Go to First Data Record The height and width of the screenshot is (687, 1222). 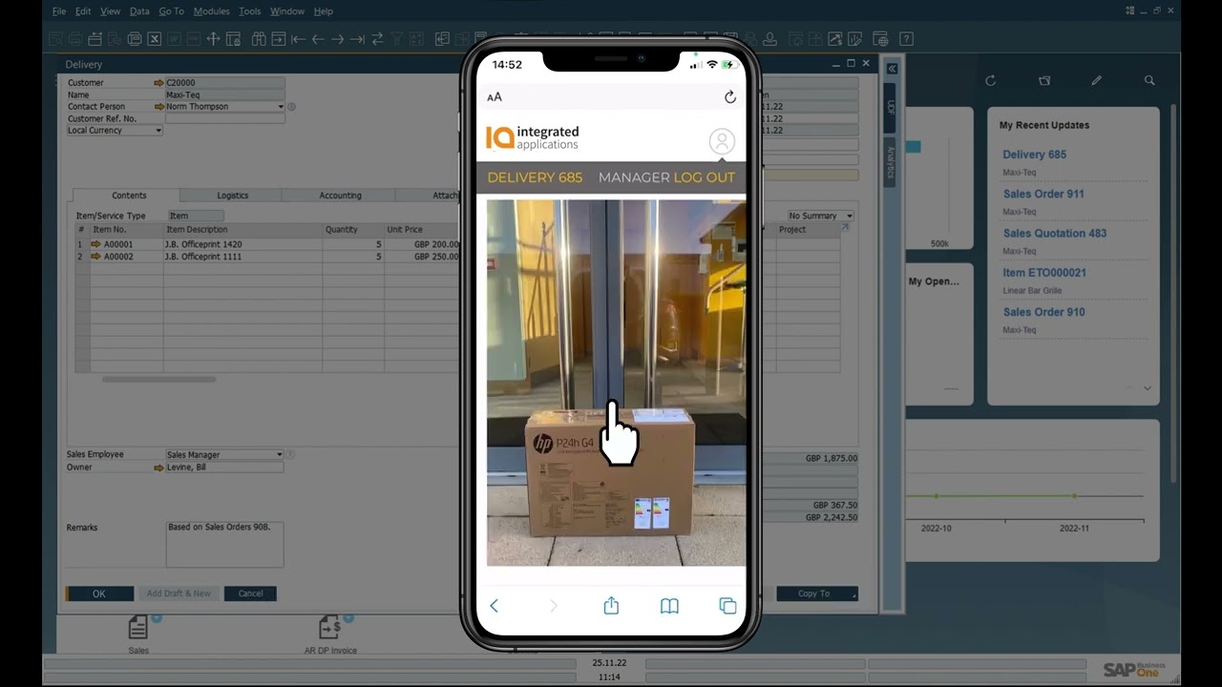pyautogui.click(x=298, y=39)
